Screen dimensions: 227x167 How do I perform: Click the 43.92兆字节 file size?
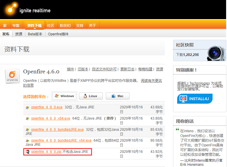(x=157, y=154)
